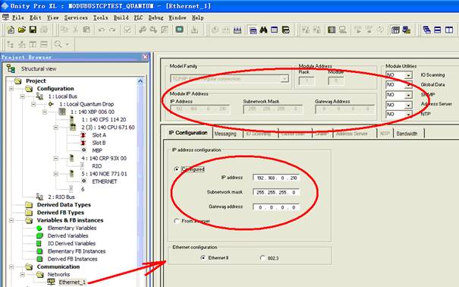Open the NTP NO dropdown
Screen dimensions: 459x287
(x=408, y=114)
